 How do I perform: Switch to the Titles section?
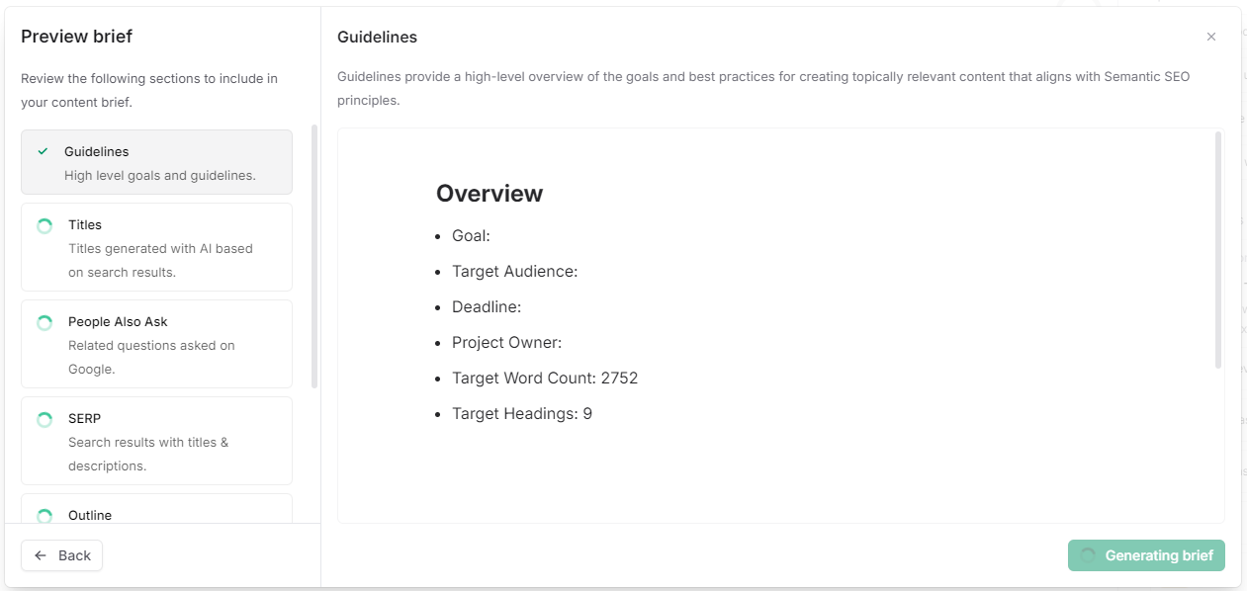156,246
